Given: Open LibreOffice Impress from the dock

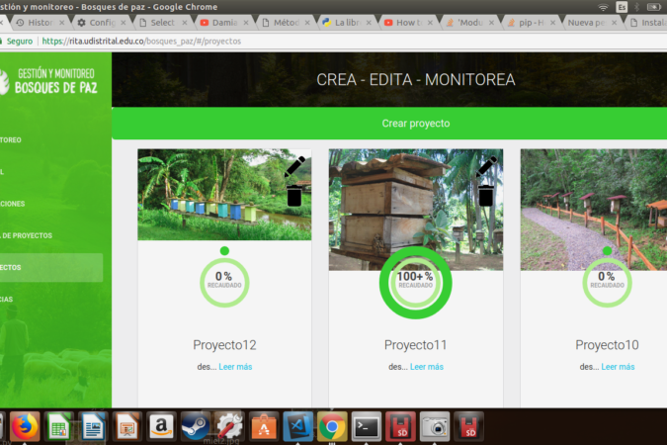Looking at the screenshot, I should [x=127, y=426].
